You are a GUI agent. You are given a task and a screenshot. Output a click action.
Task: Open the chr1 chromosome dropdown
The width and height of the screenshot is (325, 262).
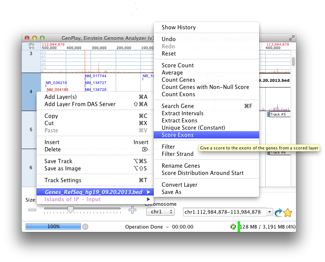(x=160, y=212)
